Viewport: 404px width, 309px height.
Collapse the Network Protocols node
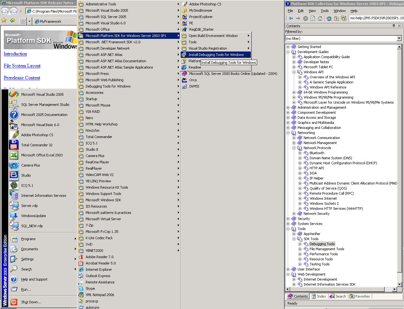[294, 148]
